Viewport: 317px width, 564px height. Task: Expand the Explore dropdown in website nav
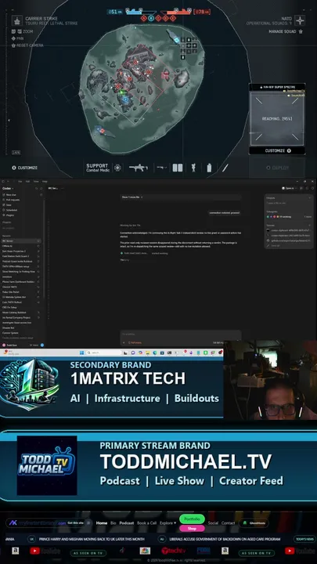[x=168, y=523]
